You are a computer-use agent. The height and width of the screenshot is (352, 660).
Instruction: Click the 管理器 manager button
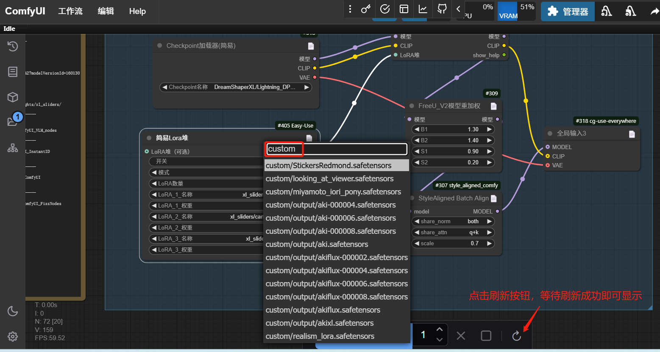(x=568, y=11)
